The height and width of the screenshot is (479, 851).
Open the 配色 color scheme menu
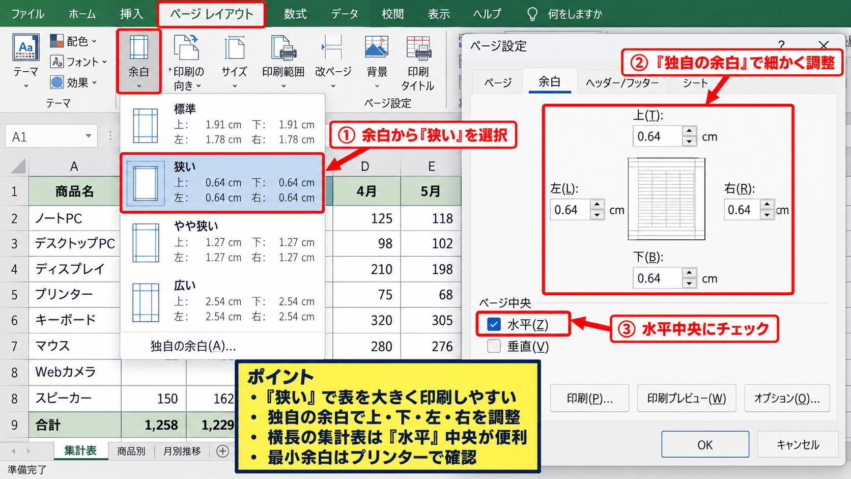[x=73, y=41]
